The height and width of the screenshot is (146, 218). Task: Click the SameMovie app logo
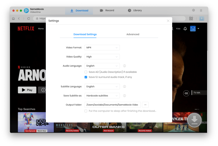coord(26,11)
